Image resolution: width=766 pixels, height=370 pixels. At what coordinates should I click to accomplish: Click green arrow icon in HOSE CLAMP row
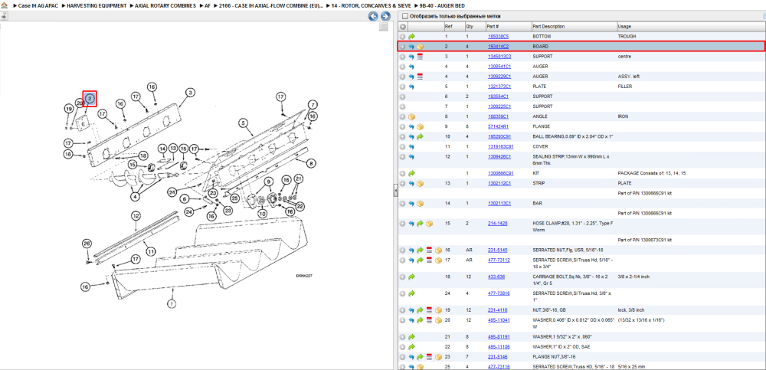420,224
